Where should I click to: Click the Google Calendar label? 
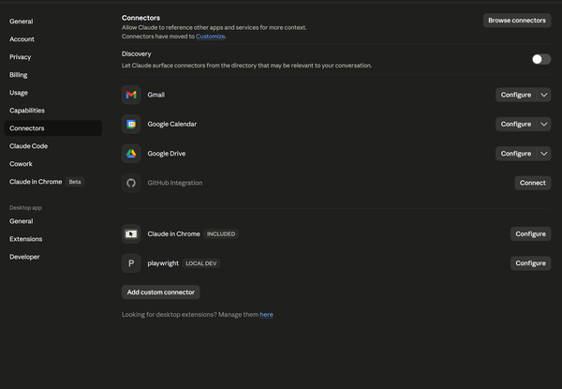tap(172, 124)
